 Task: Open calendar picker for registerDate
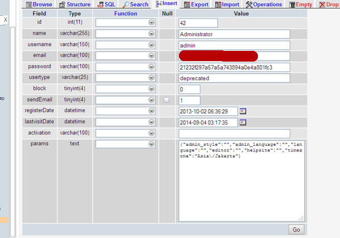(243, 111)
